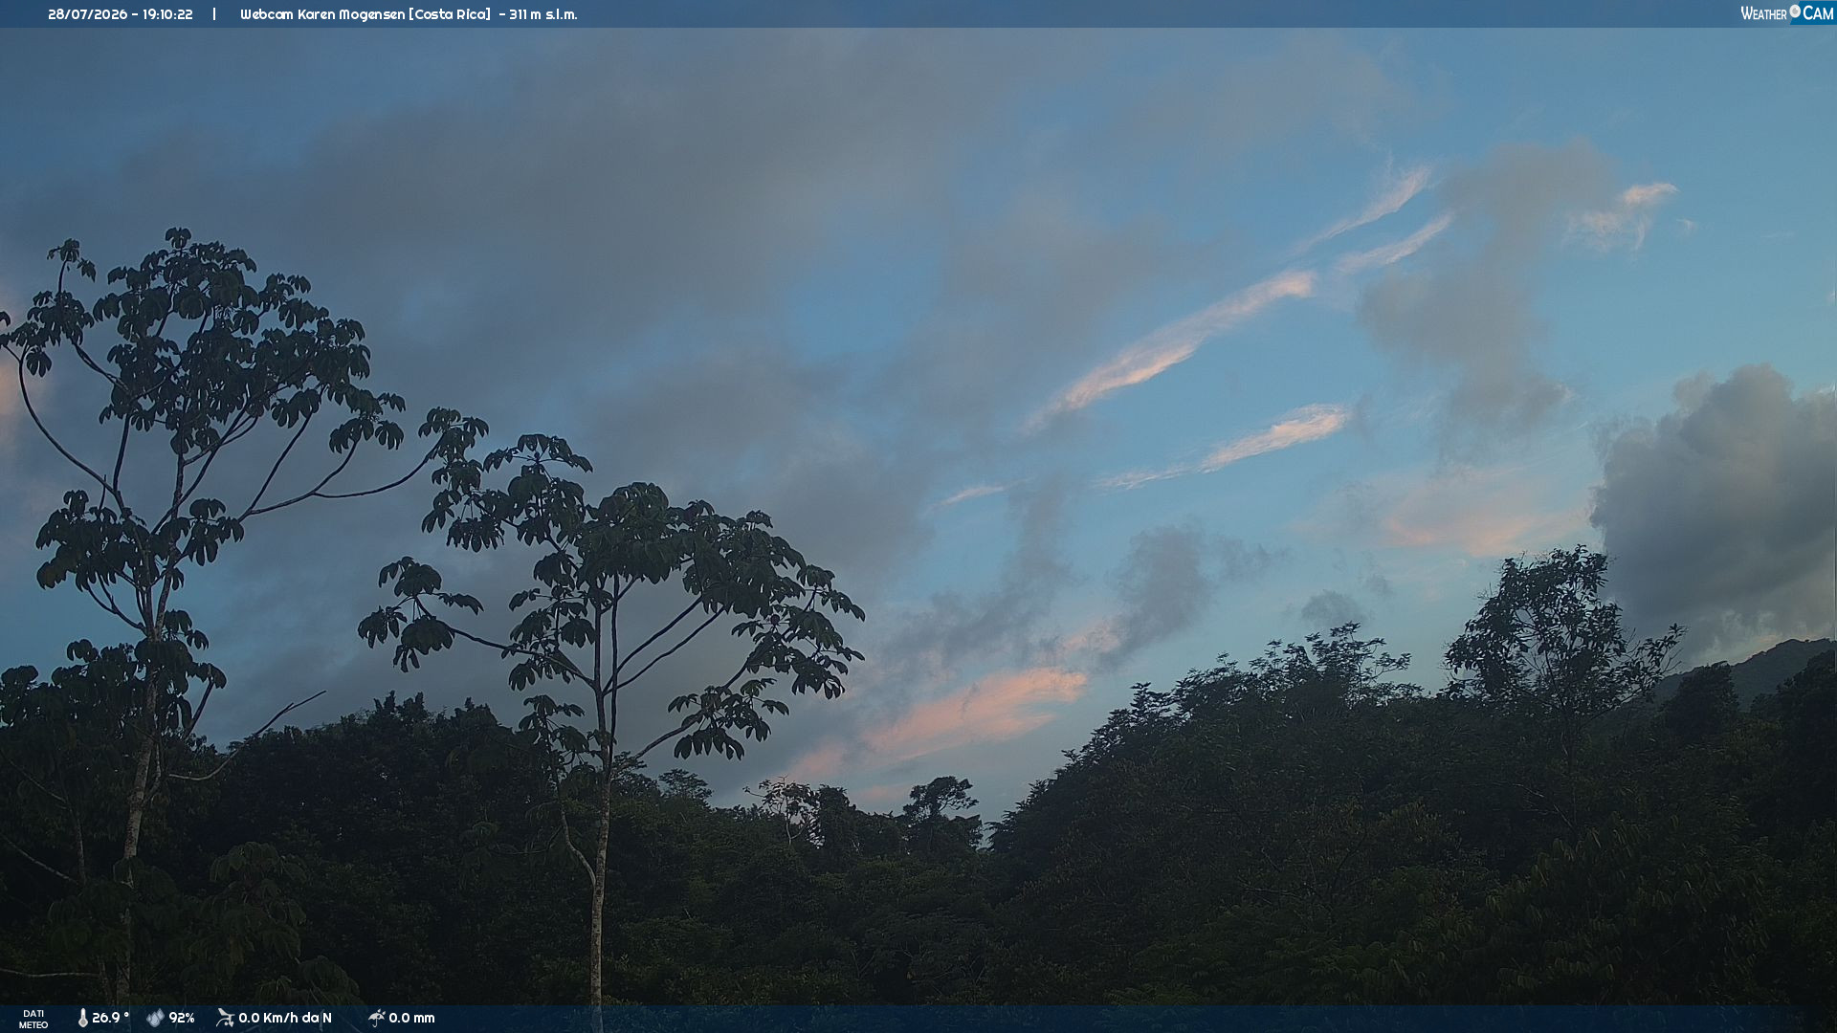Click the '92%' humidity value
This screenshot has width=1837, height=1033.
pyautogui.click(x=182, y=1018)
